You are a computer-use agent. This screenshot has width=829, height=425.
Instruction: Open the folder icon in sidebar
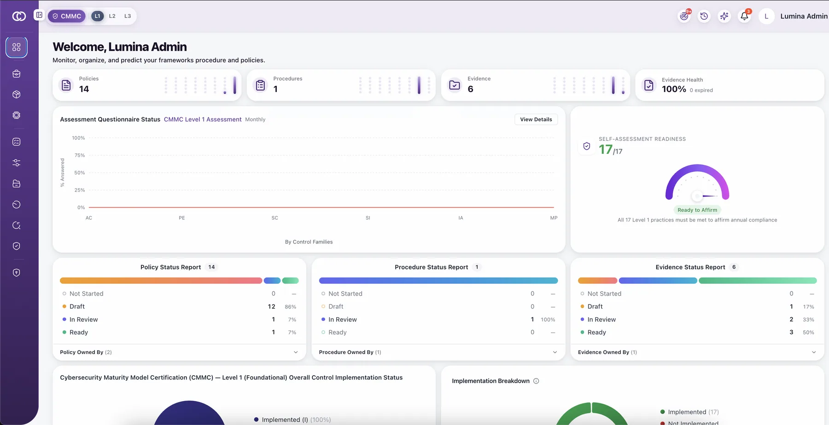click(x=17, y=184)
